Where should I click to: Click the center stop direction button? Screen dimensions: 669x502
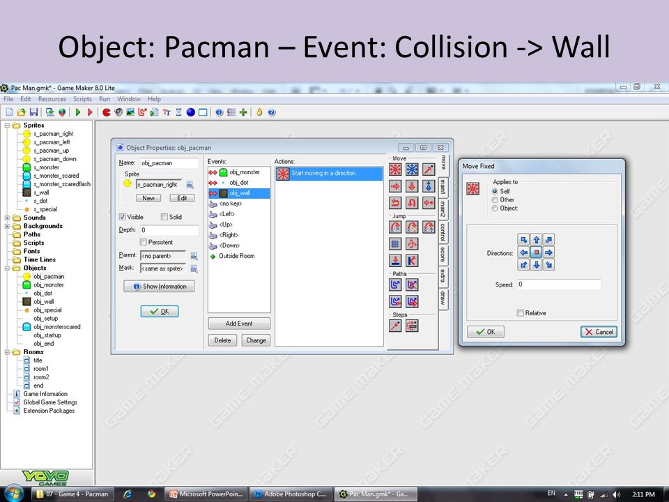[x=537, y=252]
